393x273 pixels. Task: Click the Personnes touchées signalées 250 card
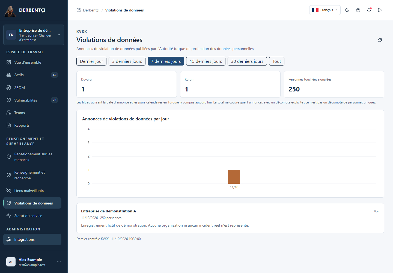(x=334, y=84)
